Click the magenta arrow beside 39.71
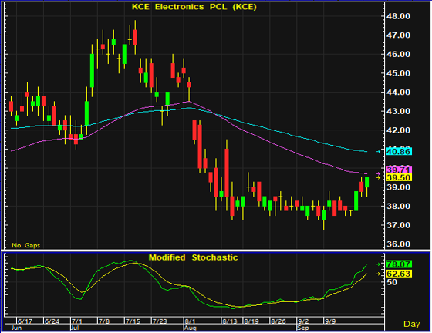Image resolution: width=432 pixels, height=333 pixels. (379, 173)
